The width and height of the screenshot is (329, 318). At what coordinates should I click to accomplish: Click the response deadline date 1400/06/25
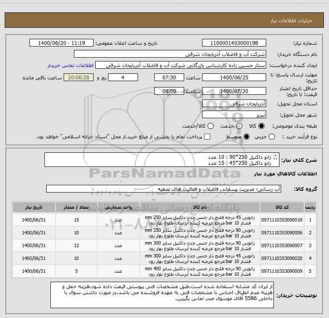(234, 78)
